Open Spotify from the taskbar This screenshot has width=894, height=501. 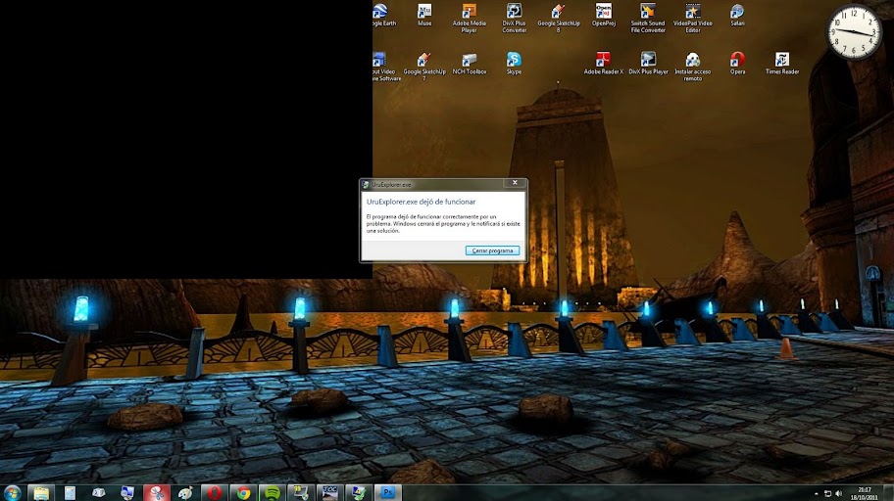click(272, 492)
